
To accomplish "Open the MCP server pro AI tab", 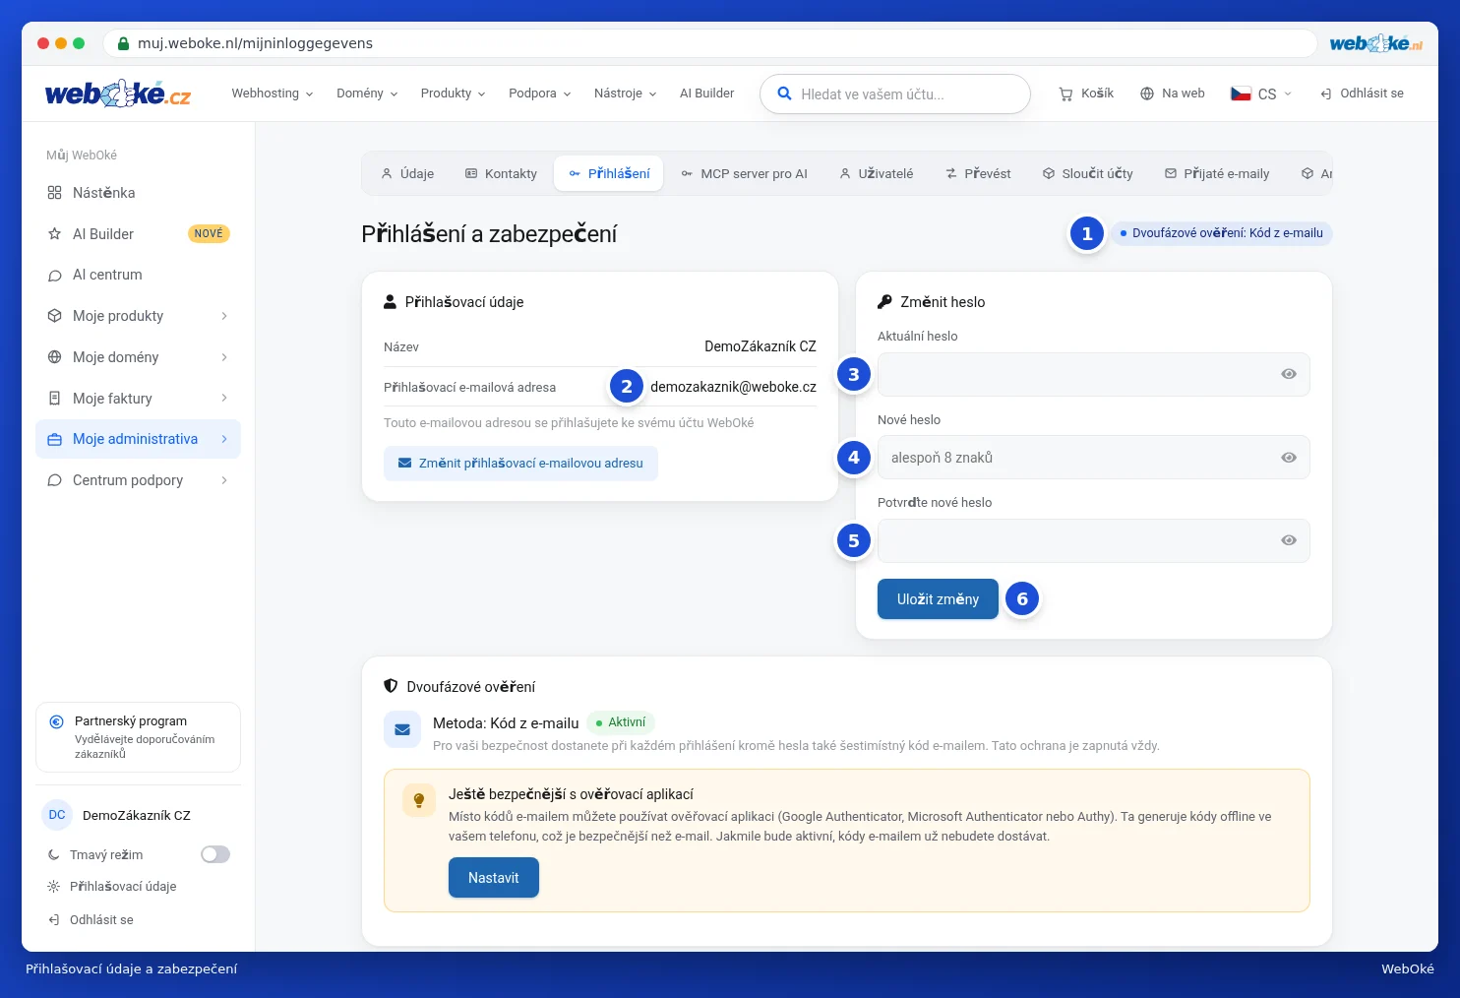I will (x=745, y=173).
